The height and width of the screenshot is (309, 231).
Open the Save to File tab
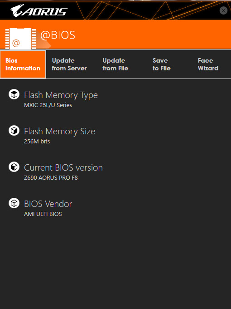click(162, 64)
